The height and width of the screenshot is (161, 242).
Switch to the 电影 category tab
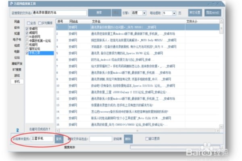point(17,52)
